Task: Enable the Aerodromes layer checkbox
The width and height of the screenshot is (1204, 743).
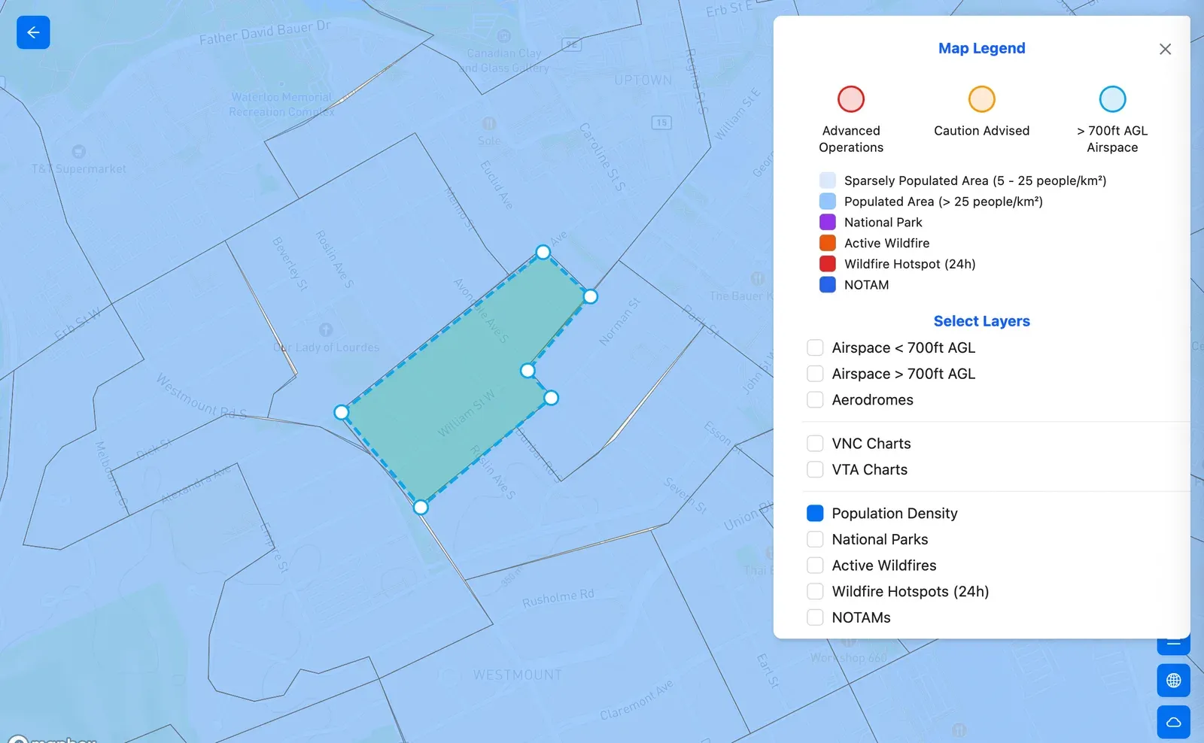Action: point(815,400)
